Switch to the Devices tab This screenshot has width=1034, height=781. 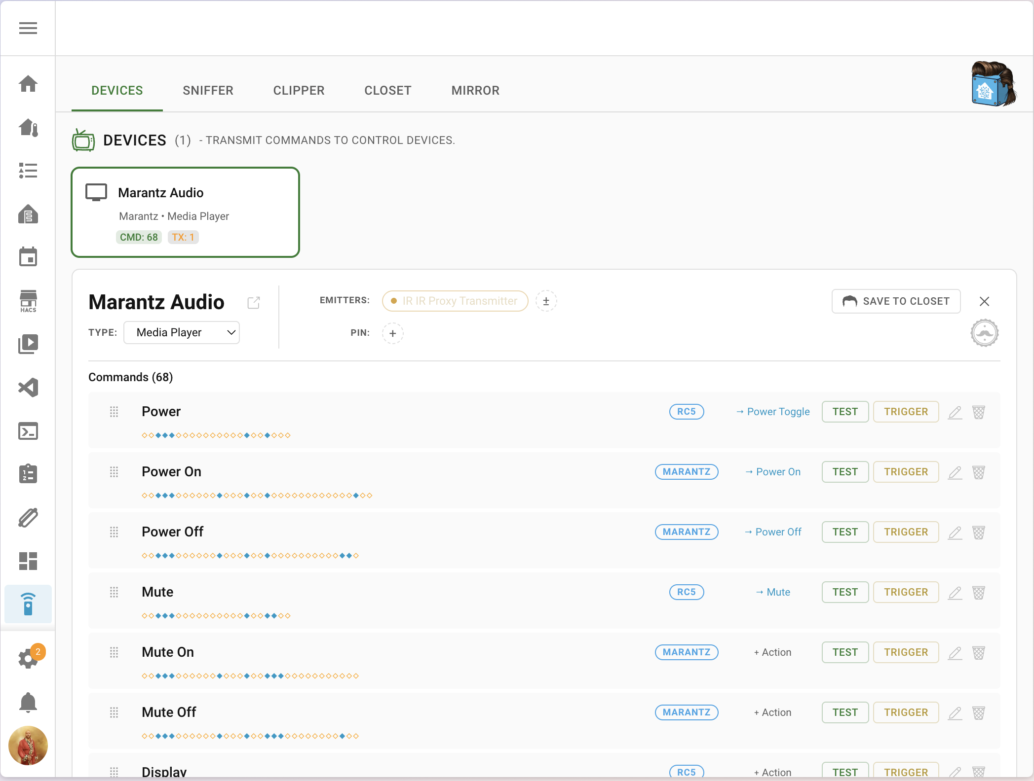point(117,91)
